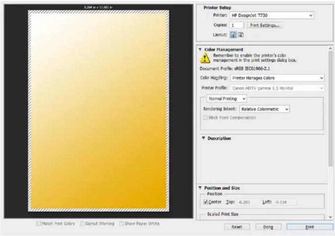Viewport: 335px width, 236px height.
Task: Click the Printer Setup heading
Action: click(x=217, y=8)
